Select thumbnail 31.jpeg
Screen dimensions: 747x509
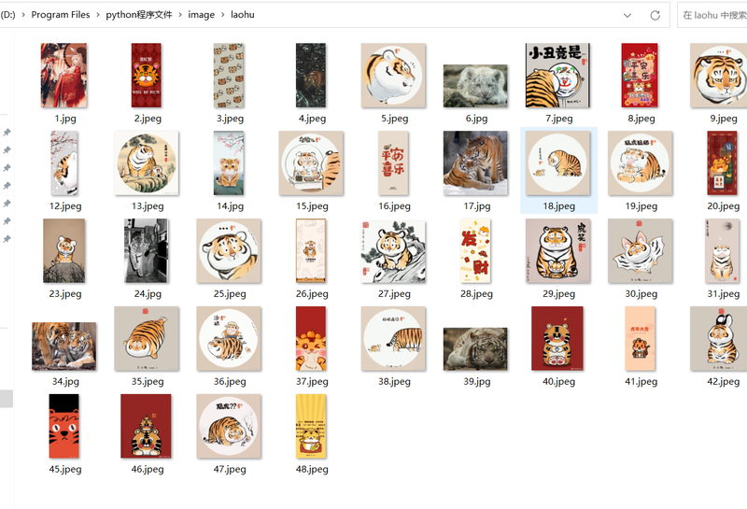(722, 251)
